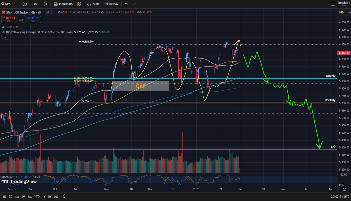Viewport: 351px width, 201px height.
Task: Open the Go to date calendar icon
Action: coord(65,196)
